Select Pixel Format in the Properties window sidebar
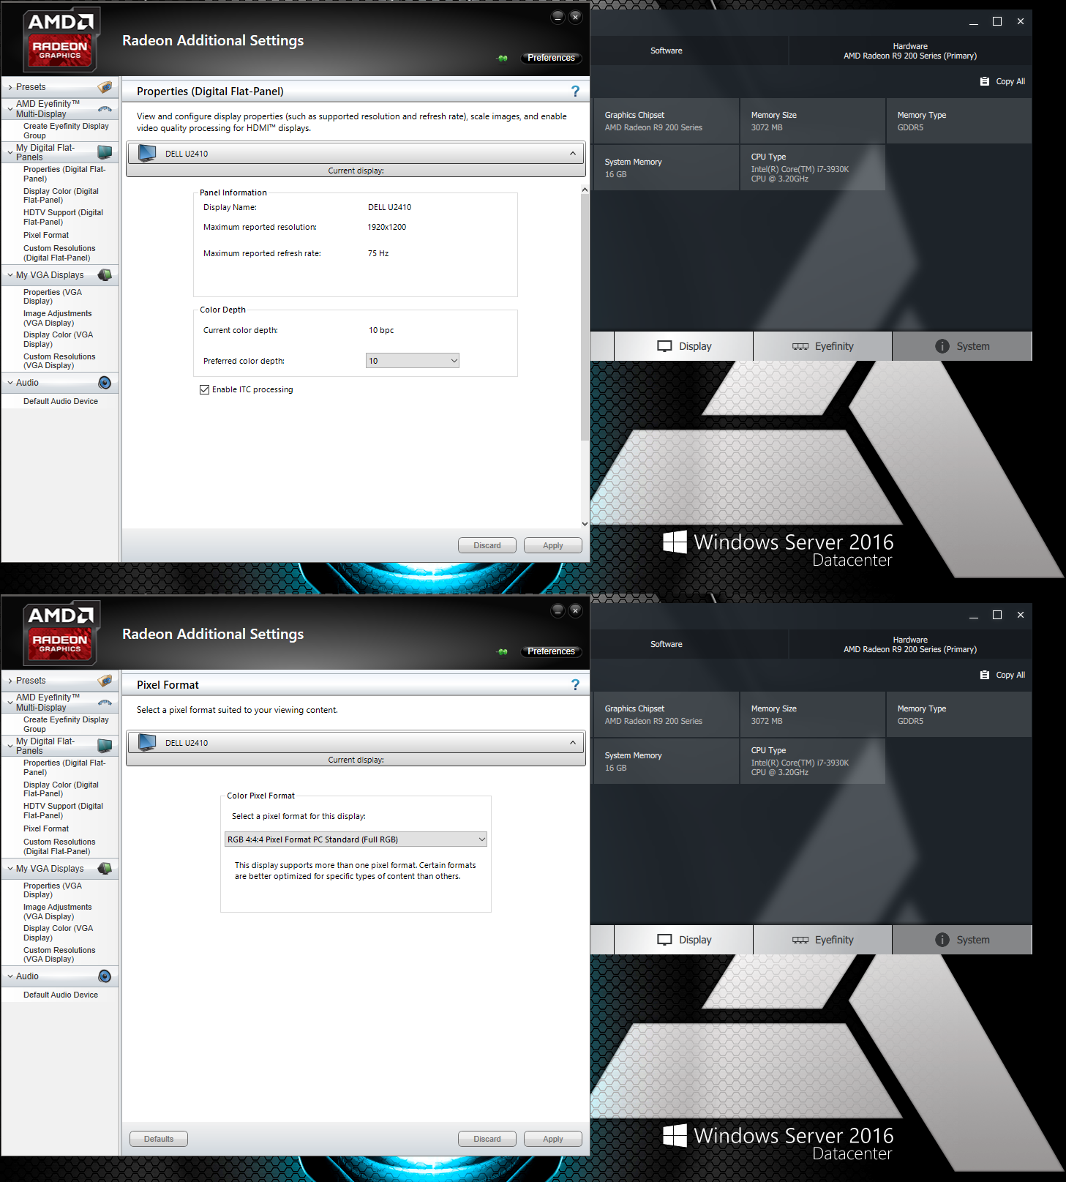The width and height of the screenshot is (1066, 1182). [46, 235]
